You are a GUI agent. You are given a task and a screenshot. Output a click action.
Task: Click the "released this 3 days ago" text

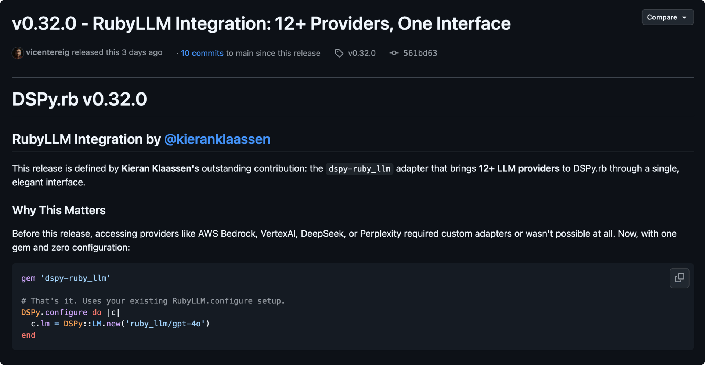point(117,52)
